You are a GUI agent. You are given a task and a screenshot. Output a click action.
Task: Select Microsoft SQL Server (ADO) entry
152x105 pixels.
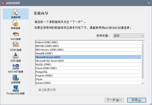pyautogui.click(x=88, y=61)
